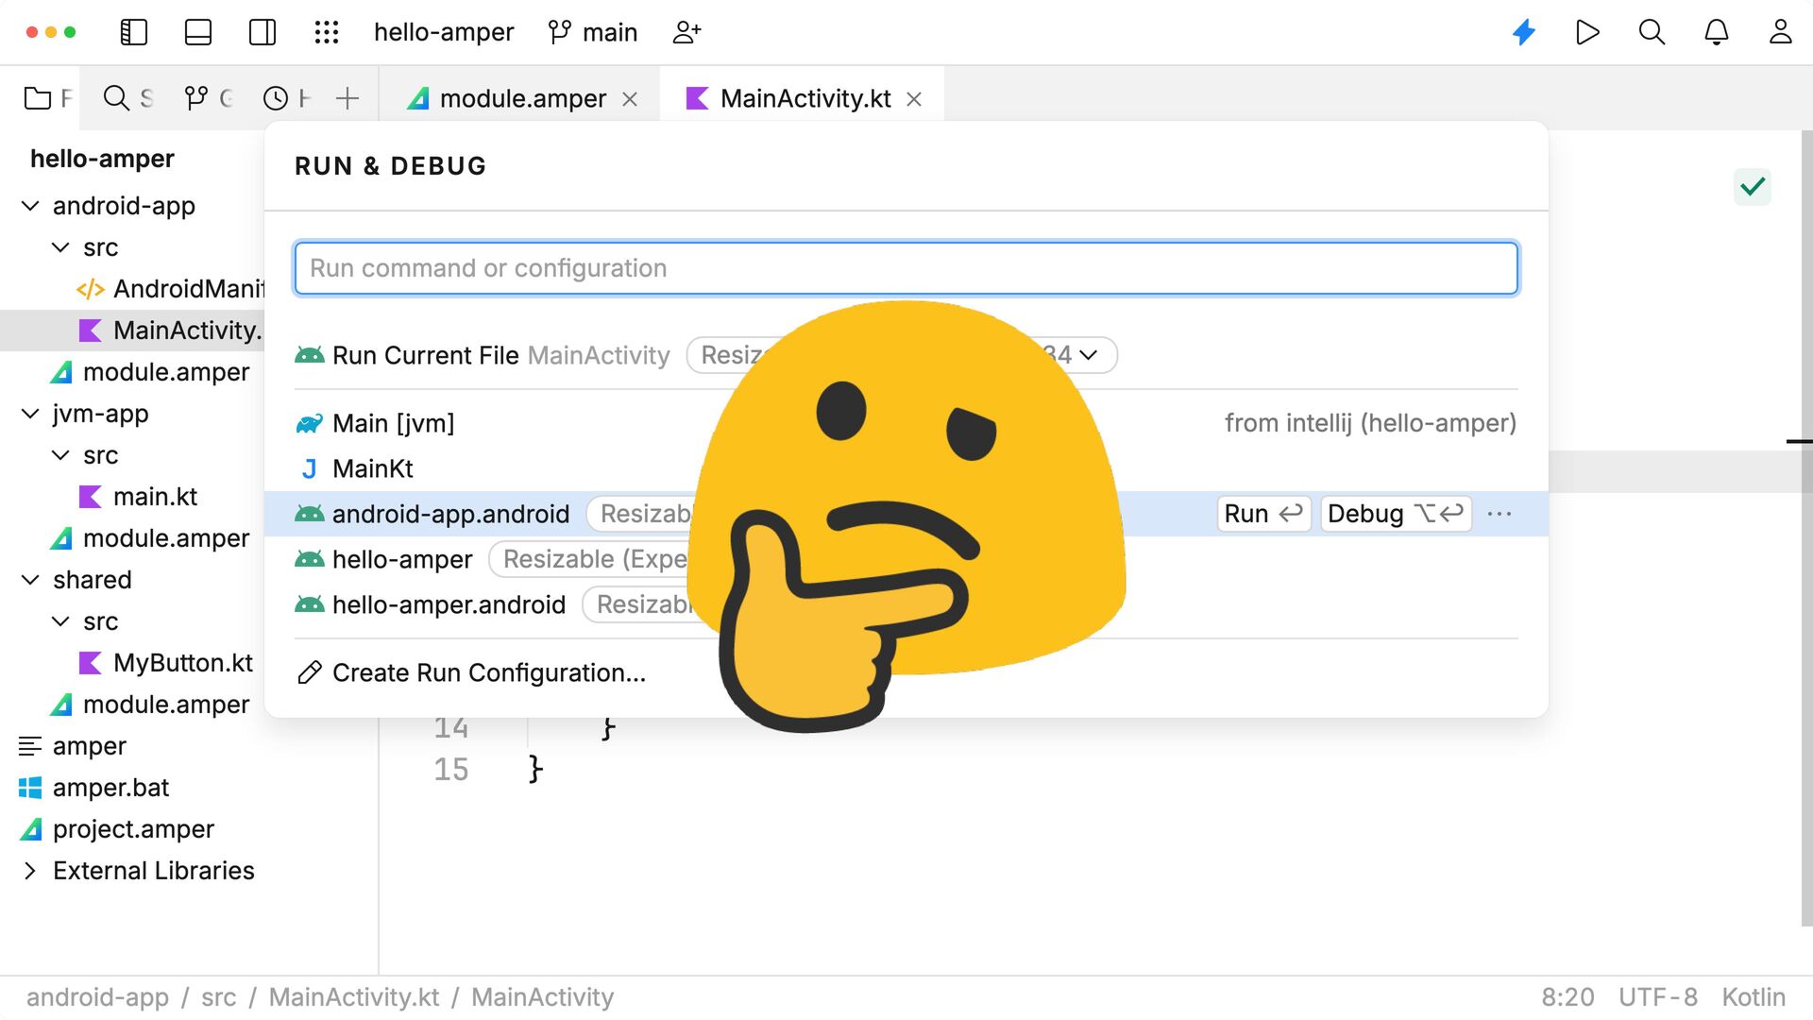Click the Run play icon in title bar

[1588, 32]
